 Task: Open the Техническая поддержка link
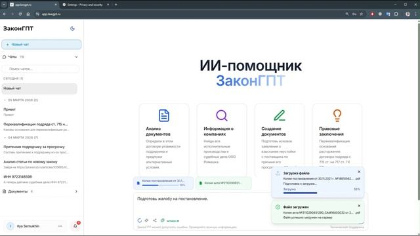(347, 227)
